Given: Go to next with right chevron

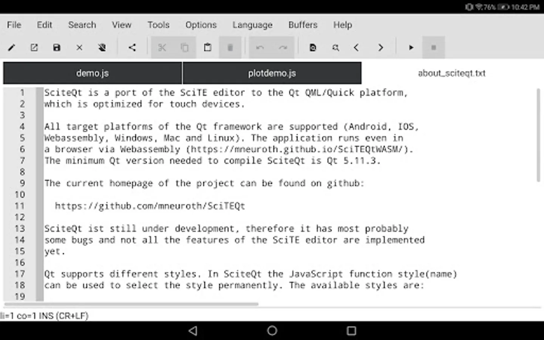Looking at the screenshot, I should (x=380, y=48).
